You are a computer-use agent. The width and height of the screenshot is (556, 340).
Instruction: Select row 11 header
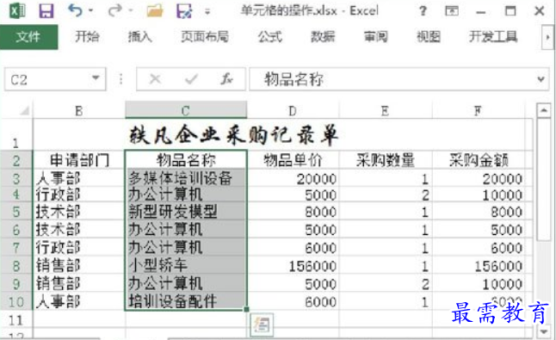16,320
